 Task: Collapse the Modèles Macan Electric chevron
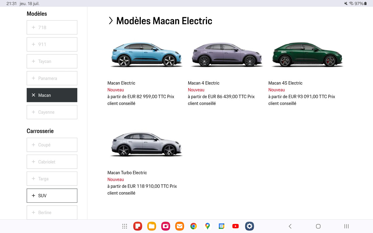111,21
